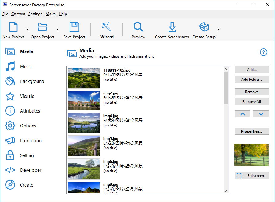The image size is (275, 202).
Task: Click the 'img8.jpg' file name text
Action: point(111,184)
